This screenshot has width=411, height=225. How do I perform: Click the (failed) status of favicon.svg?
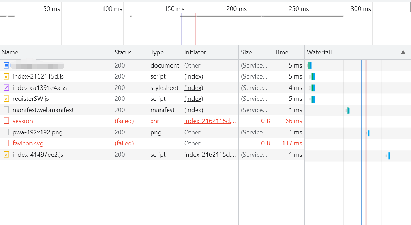(x=124, y=143)
